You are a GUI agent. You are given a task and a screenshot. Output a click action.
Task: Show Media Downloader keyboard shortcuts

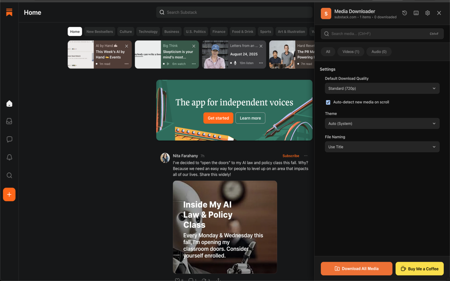pos(416,13)
